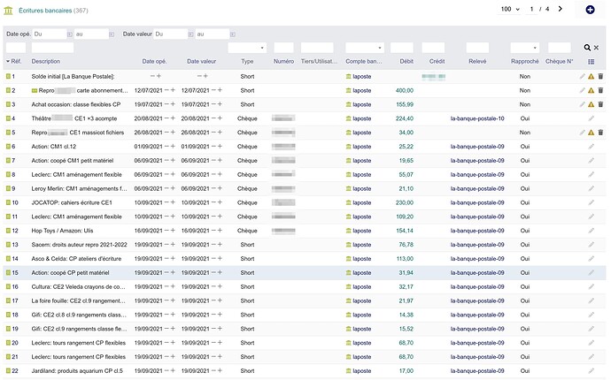The image size is (611, 380).
Task: Click the plus date increment on row 2 Date opé.
Action: coord(173,90)
